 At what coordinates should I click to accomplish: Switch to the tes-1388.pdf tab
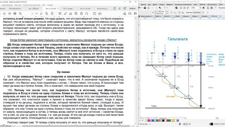(x=33, y=8)
